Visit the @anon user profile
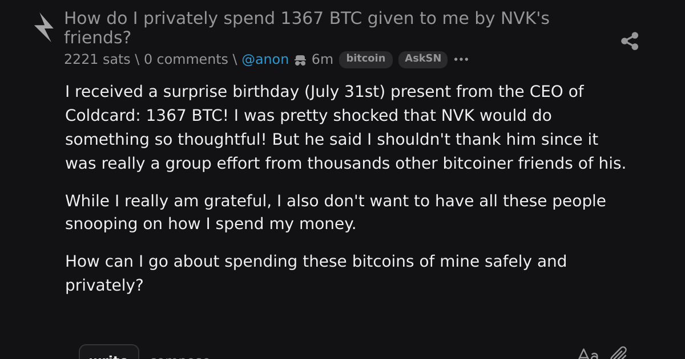 265,59
